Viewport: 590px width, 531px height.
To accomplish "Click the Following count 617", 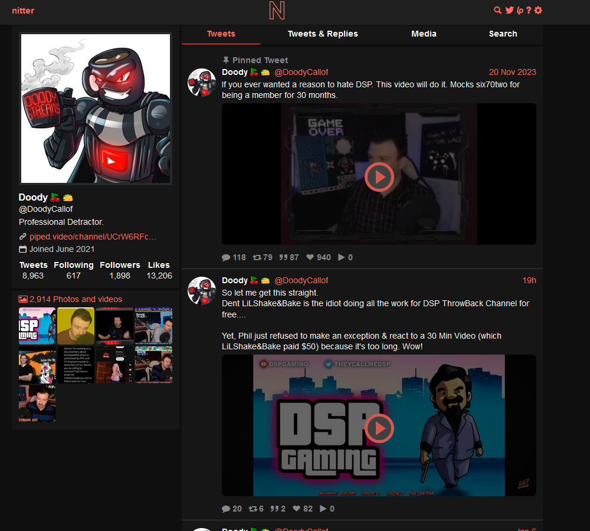I will pos(73,276).
